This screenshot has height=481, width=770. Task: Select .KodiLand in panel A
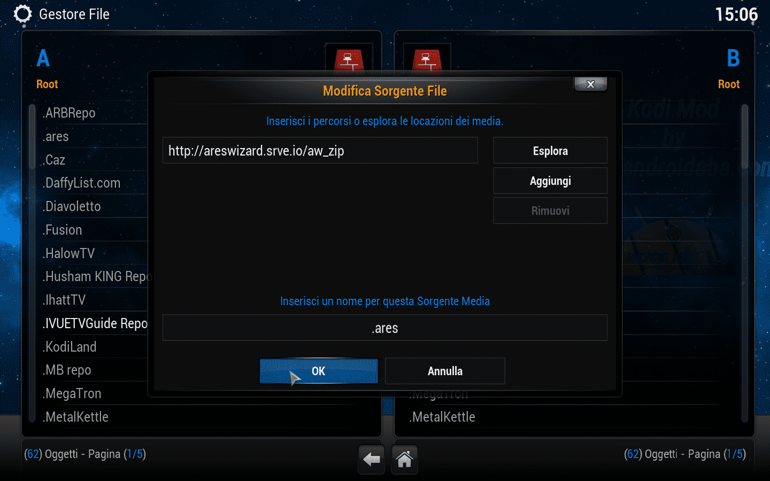click(94, 347)
